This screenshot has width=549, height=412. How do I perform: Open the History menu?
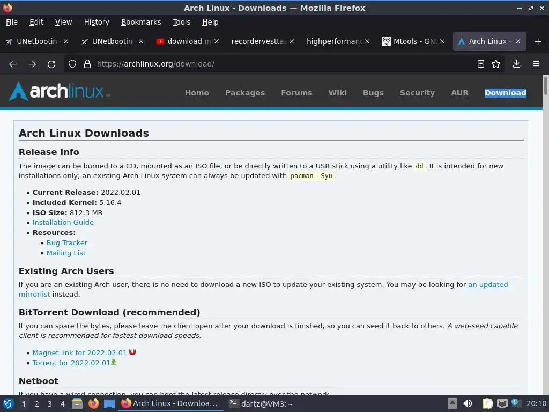(x=97, y=22)
